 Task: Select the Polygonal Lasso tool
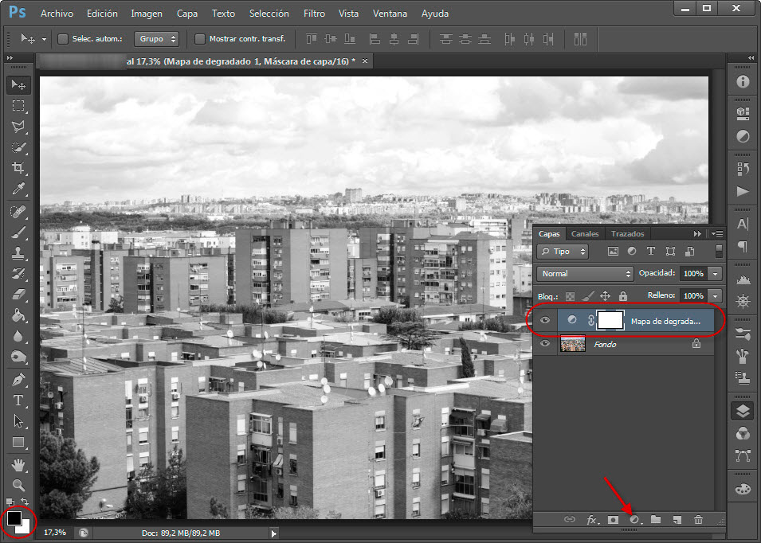pos(18,127)
